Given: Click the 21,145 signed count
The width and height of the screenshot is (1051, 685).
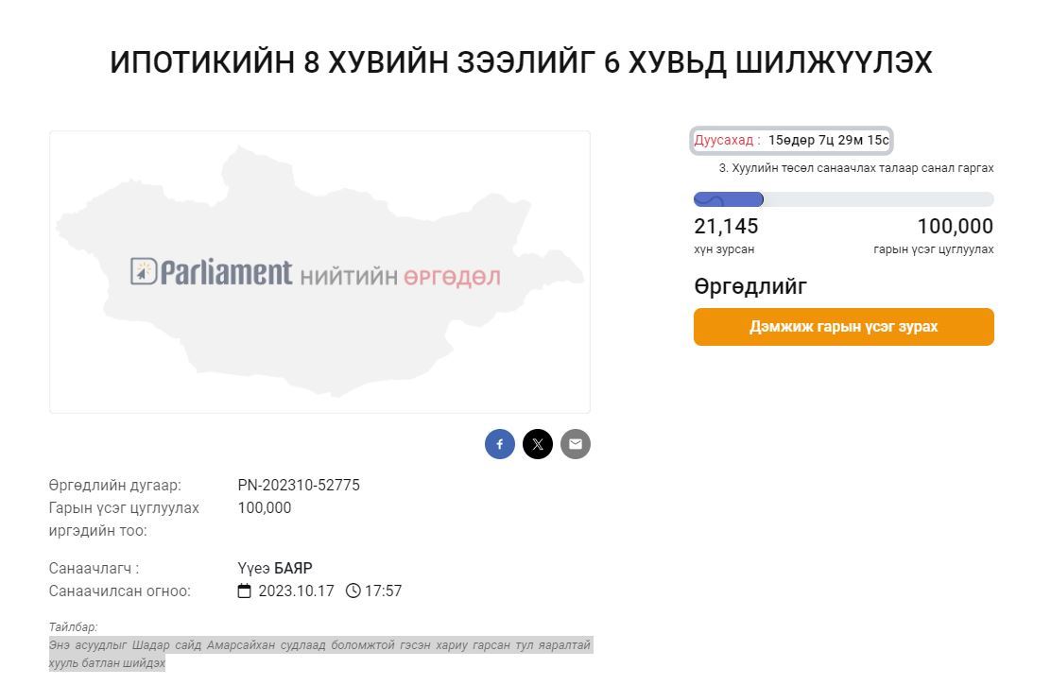Looking at the screenshot, I should click(726, 227).
